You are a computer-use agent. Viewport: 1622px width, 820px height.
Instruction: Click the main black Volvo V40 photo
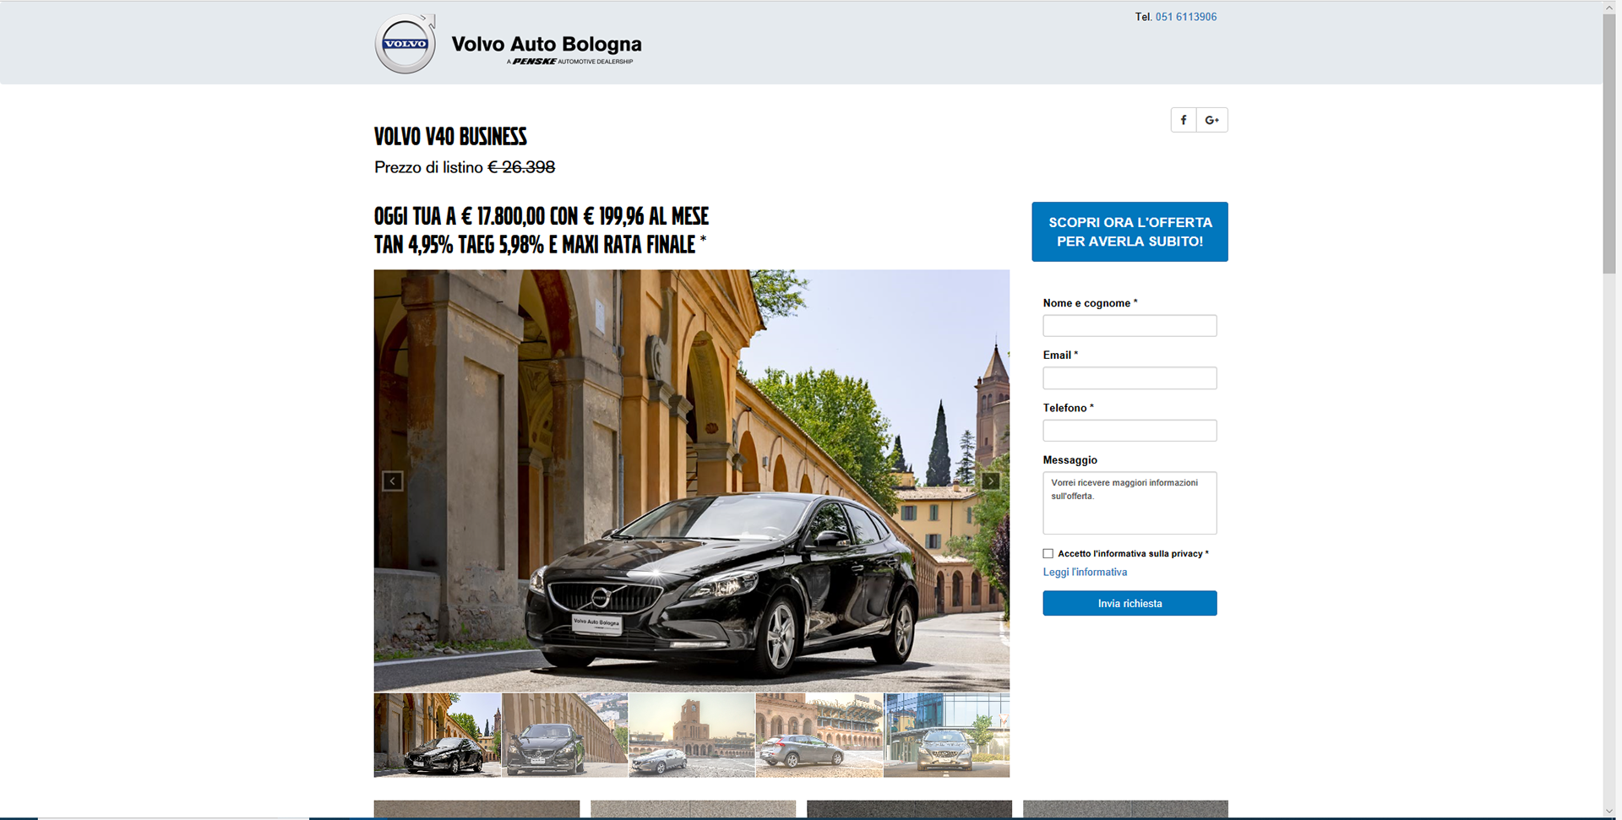[692, 481]
